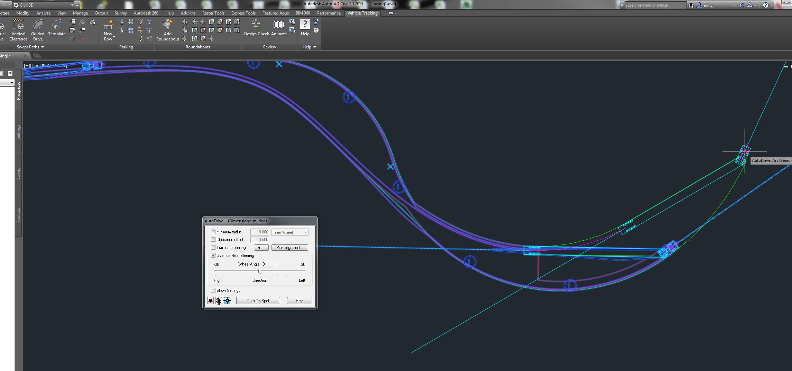Open the Inner Wheel dropdown
Image resolution: width=792 pixels, height=371 pixels.
[x=289, y=232]
